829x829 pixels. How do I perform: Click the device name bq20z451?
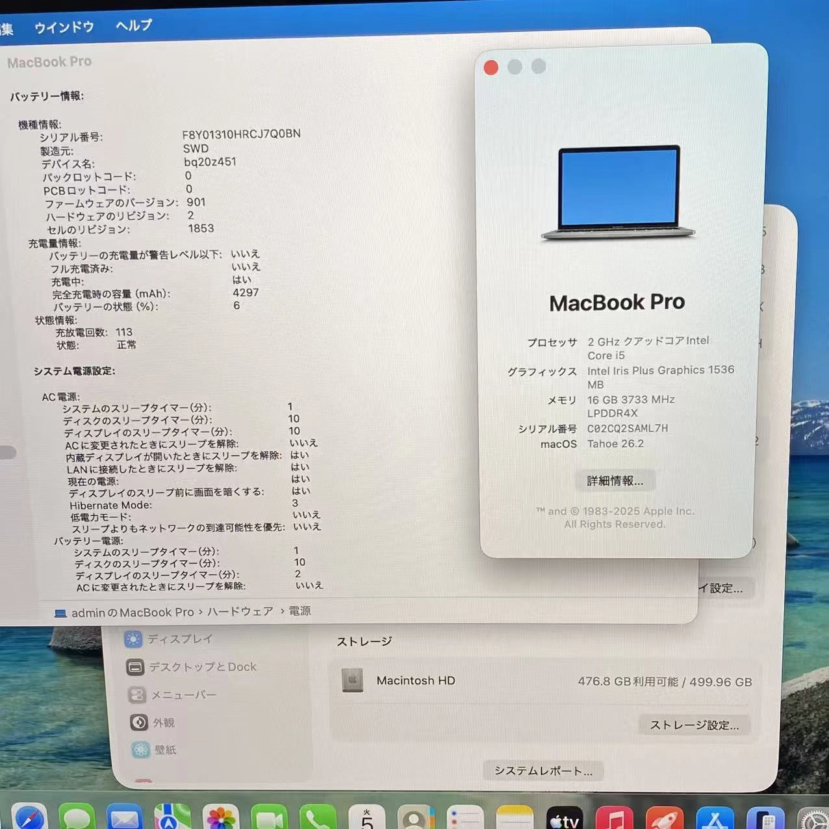point(210,162)
